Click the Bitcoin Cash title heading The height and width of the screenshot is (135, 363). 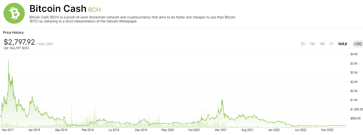[x=58, y=8]
